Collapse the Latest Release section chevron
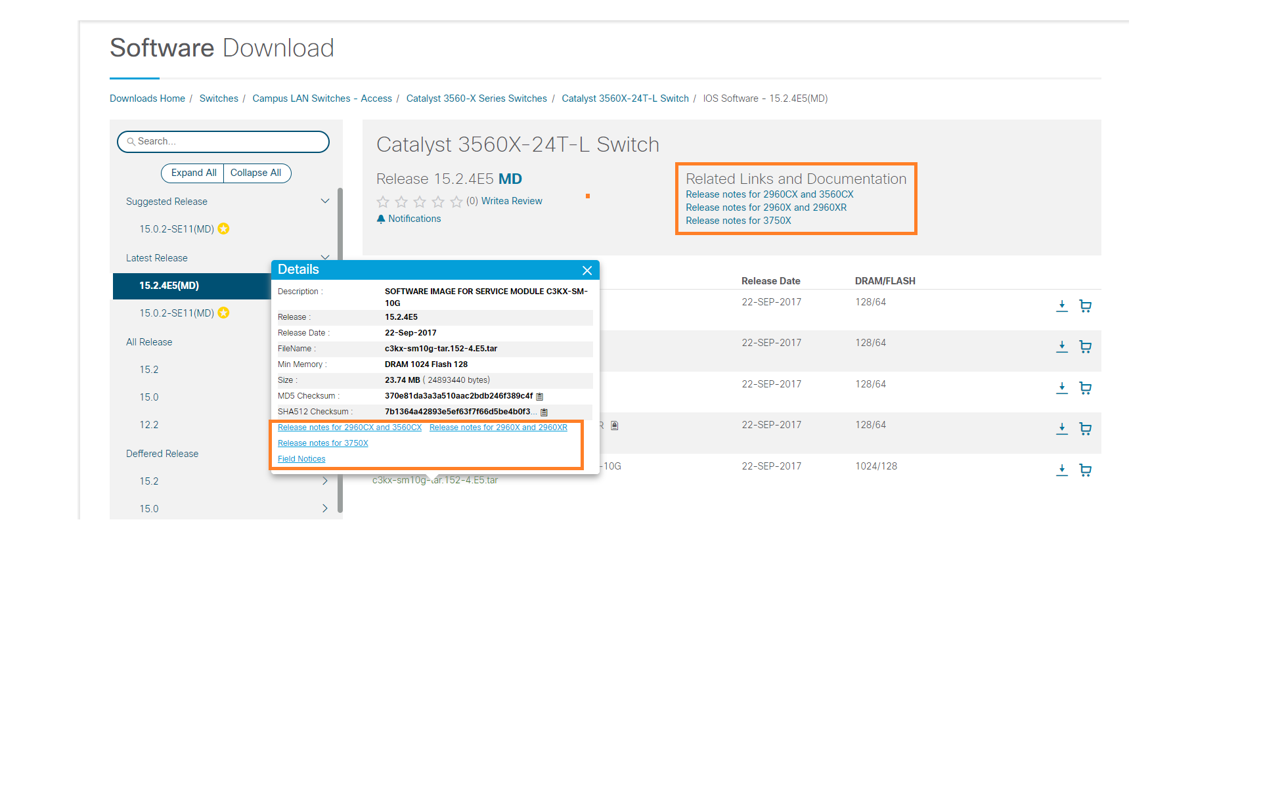The image size is (1261, 788). [x=325, y=257]
